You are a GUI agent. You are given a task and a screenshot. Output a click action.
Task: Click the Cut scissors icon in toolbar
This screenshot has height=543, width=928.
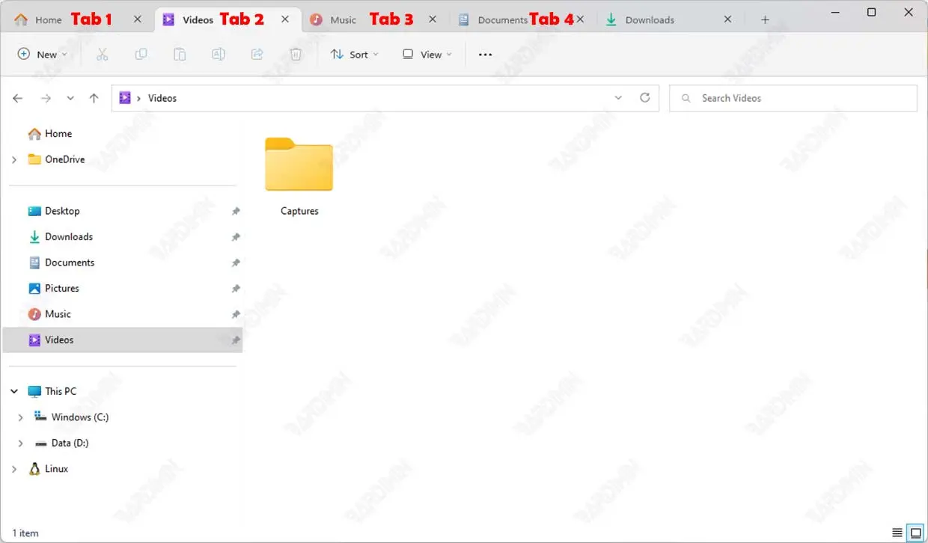[x=103, y=54]
